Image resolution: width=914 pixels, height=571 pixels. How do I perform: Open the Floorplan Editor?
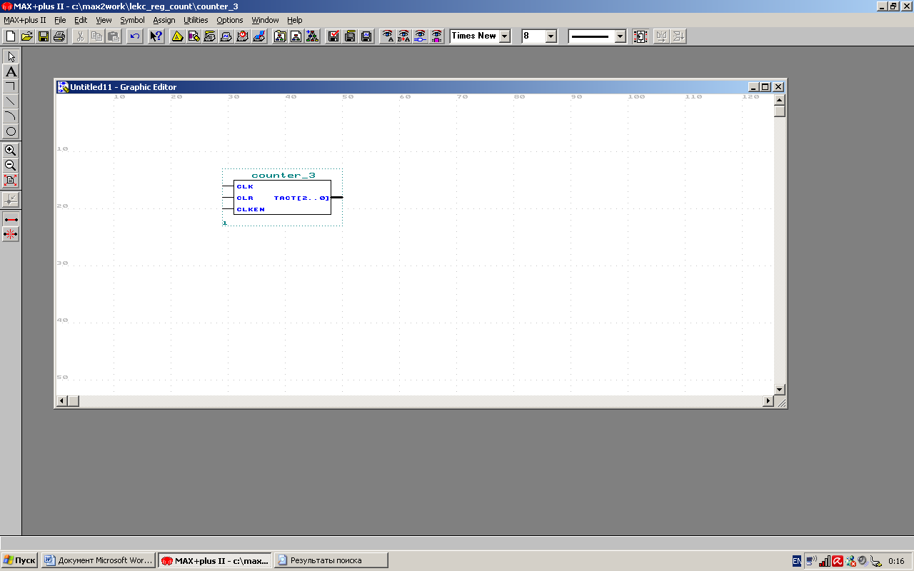pos(194,36)
